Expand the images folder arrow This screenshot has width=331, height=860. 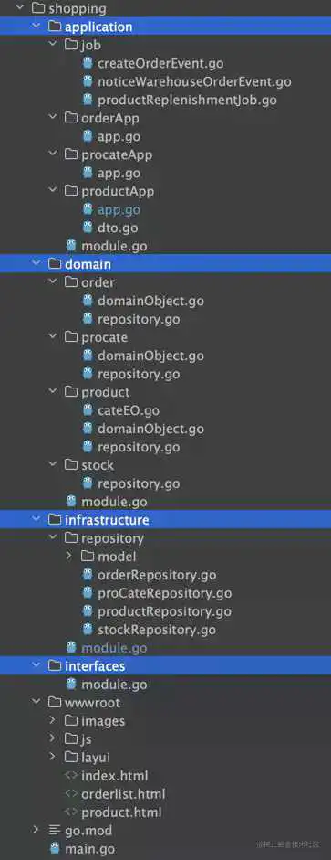[53, 721]
